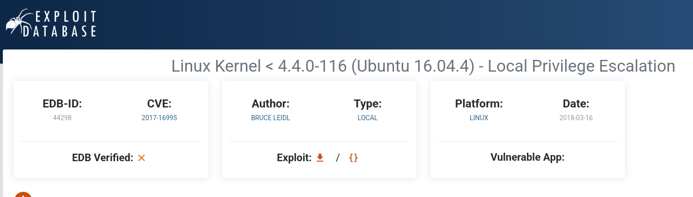Image resolution: width=693 pixels, height=197 pixels.
Task: View raw exploit code via braces icon
Action: click(353, 158)
